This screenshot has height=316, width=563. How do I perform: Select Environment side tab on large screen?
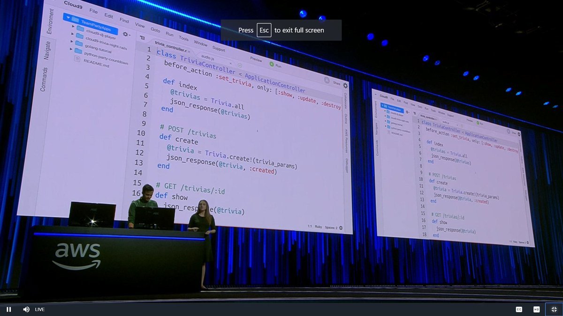click(x=50, y=21)
